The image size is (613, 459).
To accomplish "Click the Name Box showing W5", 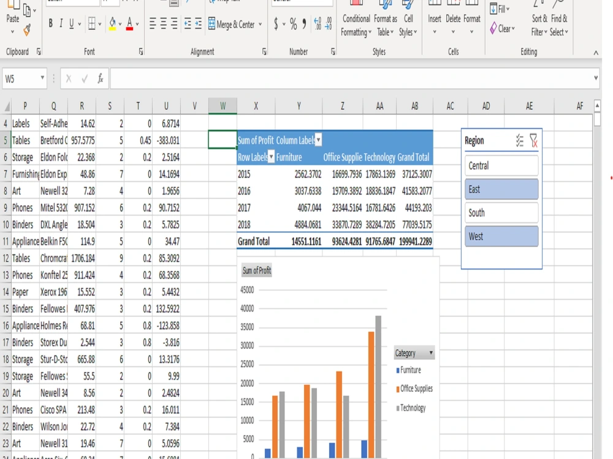I will tap(21, 79).
